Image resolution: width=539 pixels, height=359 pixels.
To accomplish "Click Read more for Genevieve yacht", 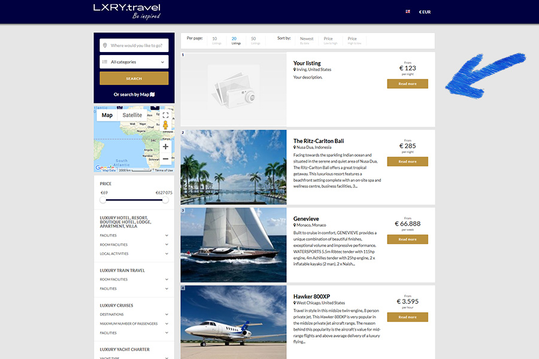I will pos(407,239).
